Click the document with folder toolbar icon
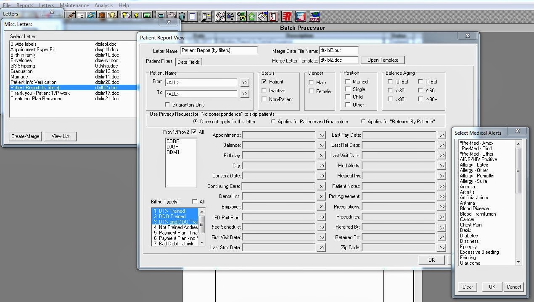The height and width of the screenshot is (302, 534). tap(206, 16)
